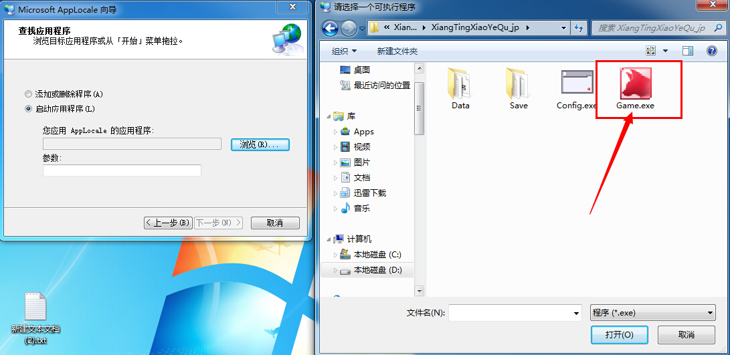Collapse the 计算机 tree node
The image size is (730, 355).
click(x=329, y=239)
